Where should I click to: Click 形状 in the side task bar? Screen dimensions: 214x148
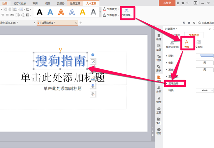(159, 68)
